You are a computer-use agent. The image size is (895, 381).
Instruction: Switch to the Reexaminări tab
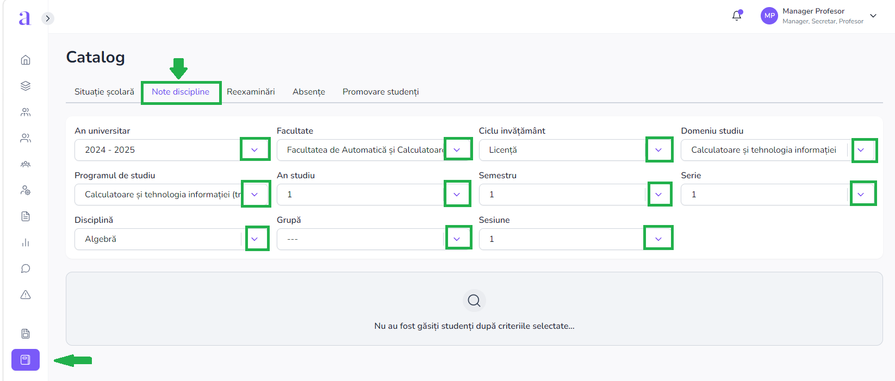click(x=251, y=92)
